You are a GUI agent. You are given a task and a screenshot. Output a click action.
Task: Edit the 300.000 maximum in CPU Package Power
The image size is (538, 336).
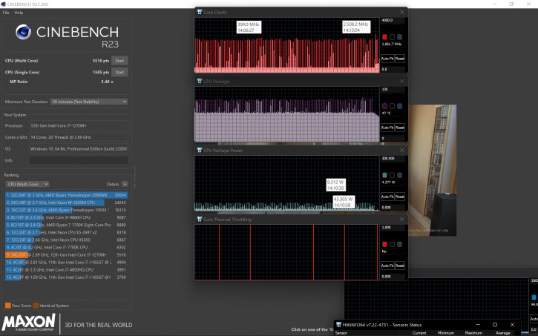[x=393, y=159]
